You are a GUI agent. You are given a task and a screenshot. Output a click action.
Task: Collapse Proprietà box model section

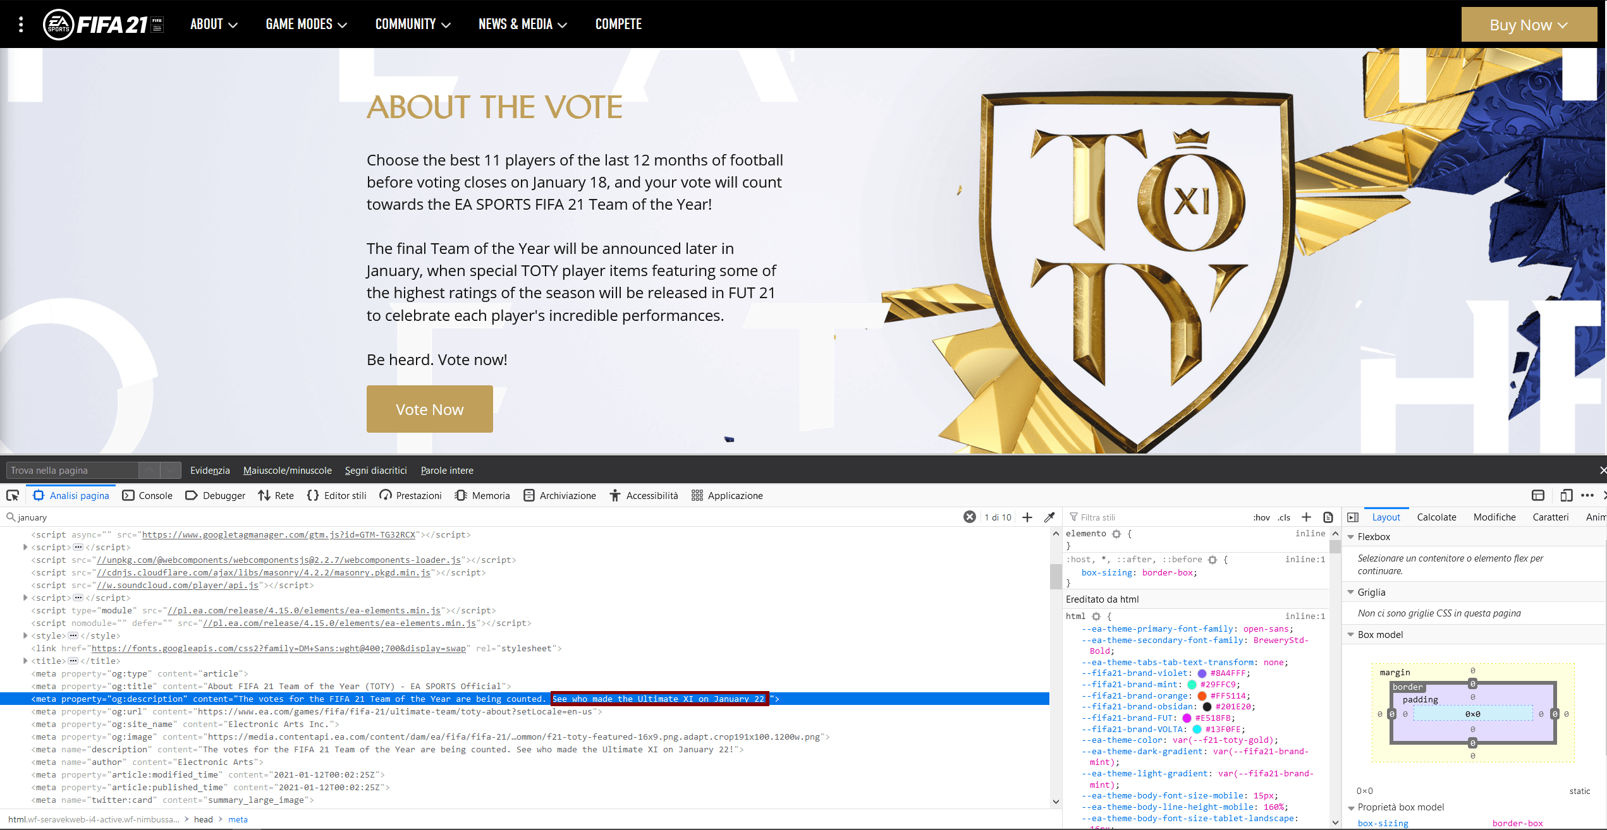pos(1351,807)
